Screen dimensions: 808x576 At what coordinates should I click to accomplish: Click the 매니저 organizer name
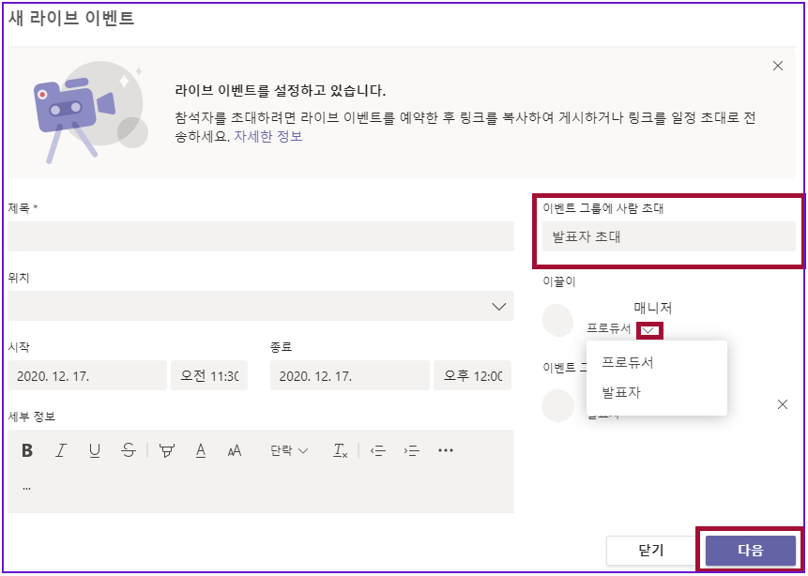click(653, 308)
